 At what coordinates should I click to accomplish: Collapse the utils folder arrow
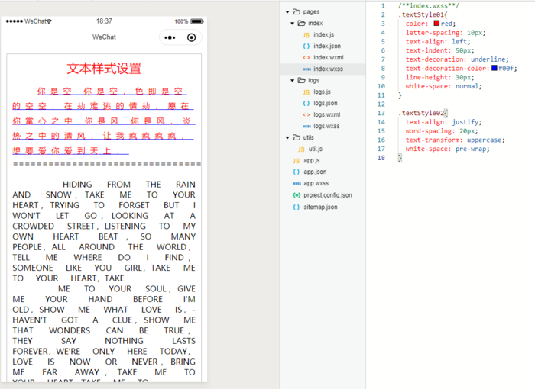287,137
